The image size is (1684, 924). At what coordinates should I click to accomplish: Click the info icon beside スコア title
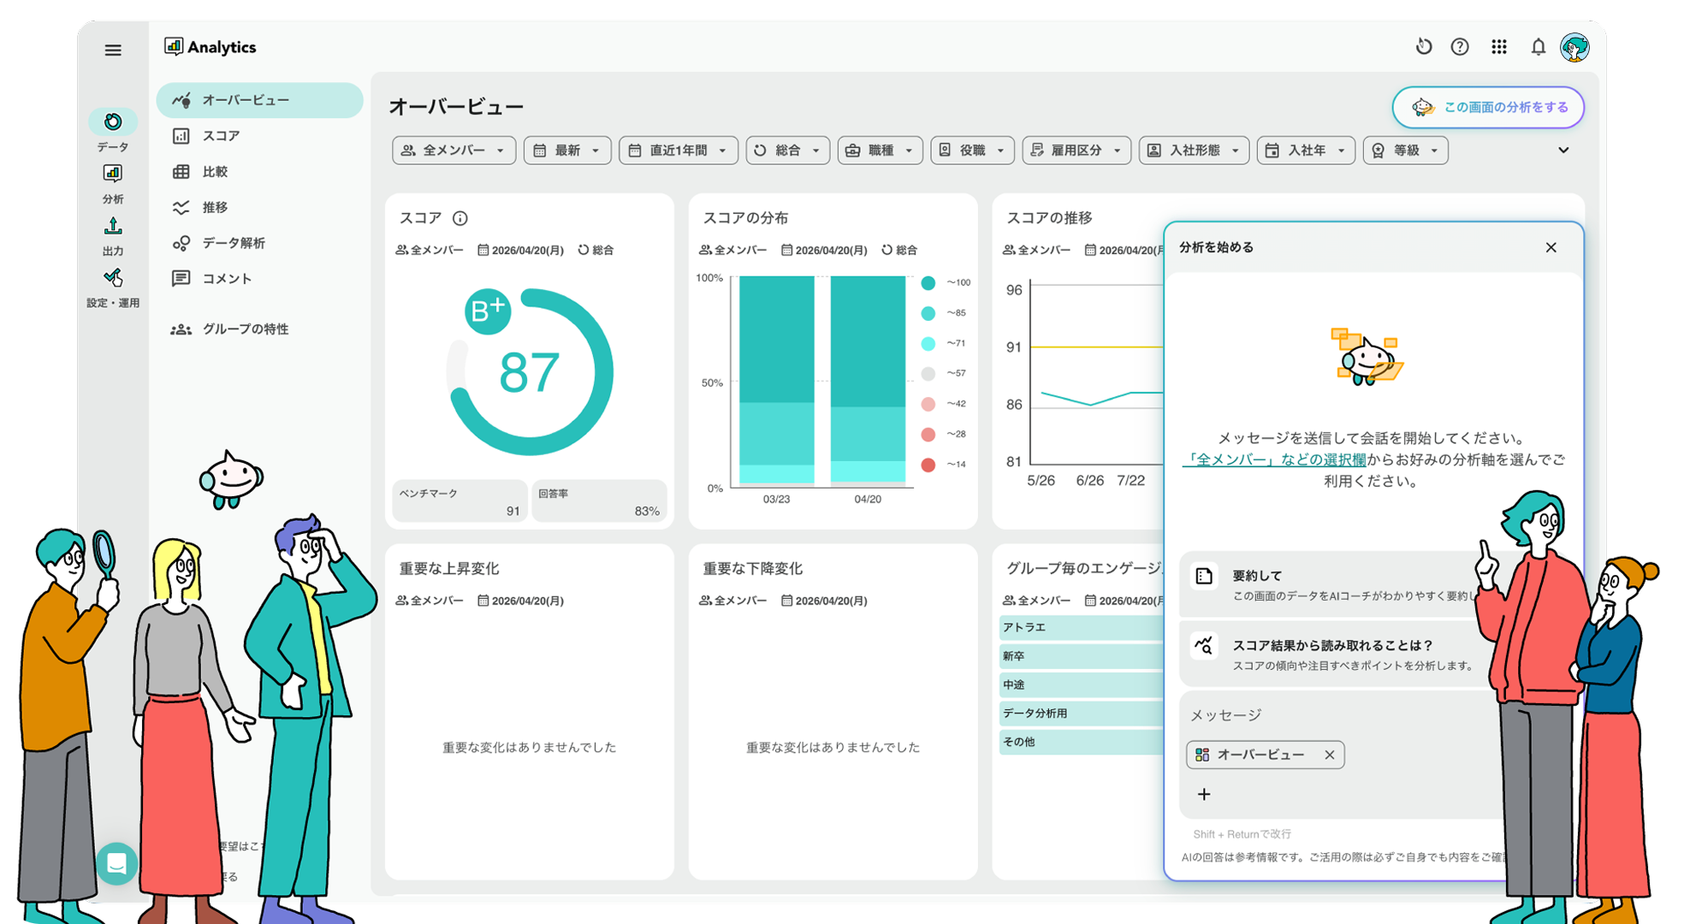(460, 218)
